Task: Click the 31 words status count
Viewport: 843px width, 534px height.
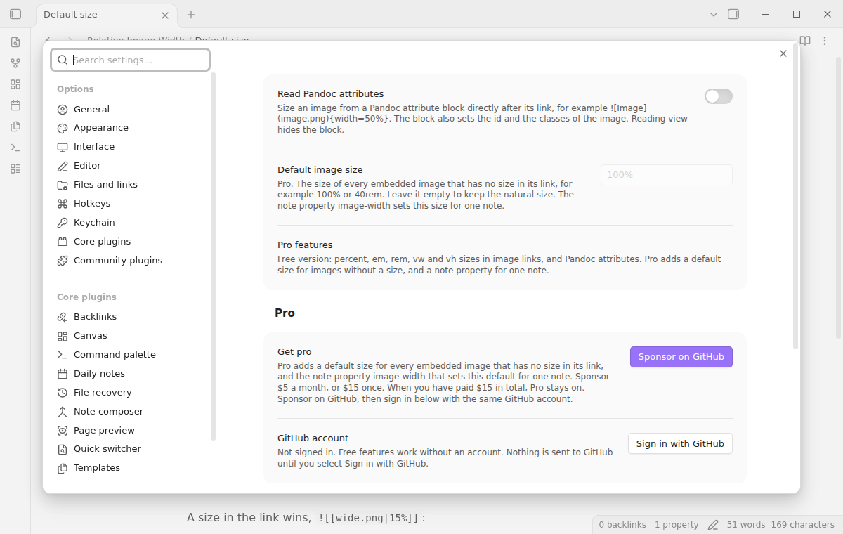Action: point(746,525)
